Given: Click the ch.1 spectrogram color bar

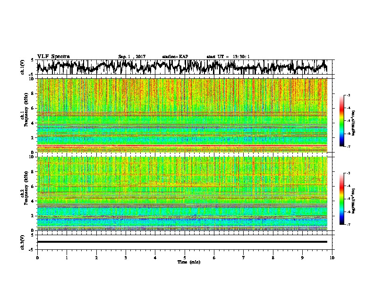Looking at the screenshot, I should [x=341, y=121].
